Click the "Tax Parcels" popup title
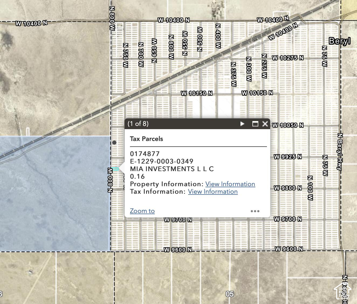 point(146,139)
